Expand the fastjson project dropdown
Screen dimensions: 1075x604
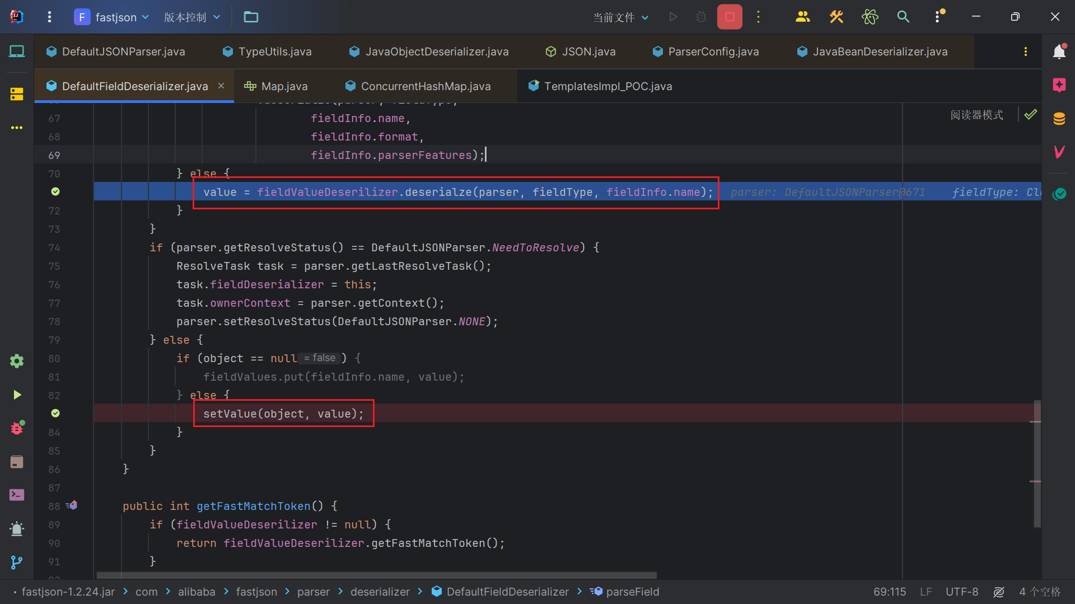pos(112,17)
